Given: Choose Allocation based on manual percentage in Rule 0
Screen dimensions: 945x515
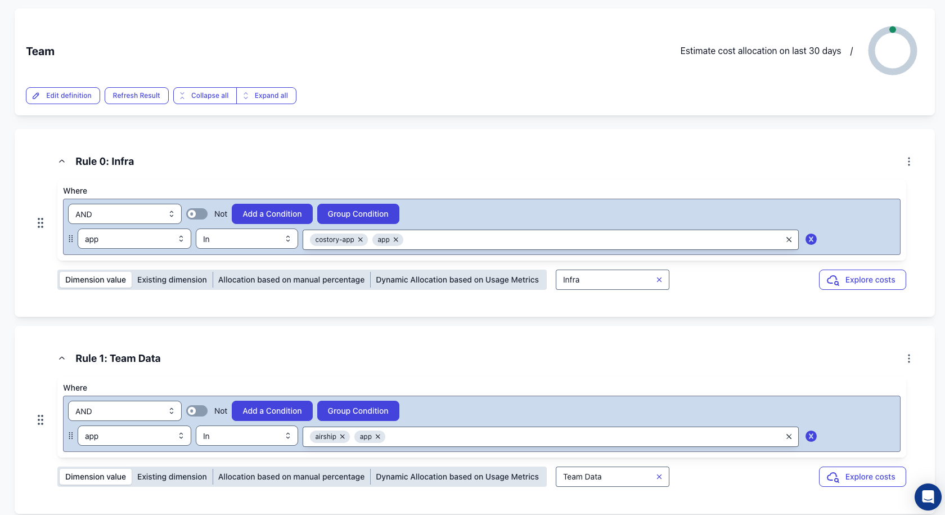Looking at the screenshot, I should coord(291,280).
